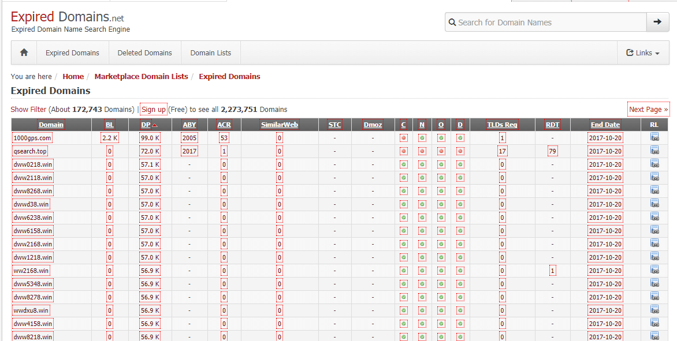This screenshot has width=677, height=341.
Task: Click the 2.2 K backlinks value
Action: click(x=110, y=138)
